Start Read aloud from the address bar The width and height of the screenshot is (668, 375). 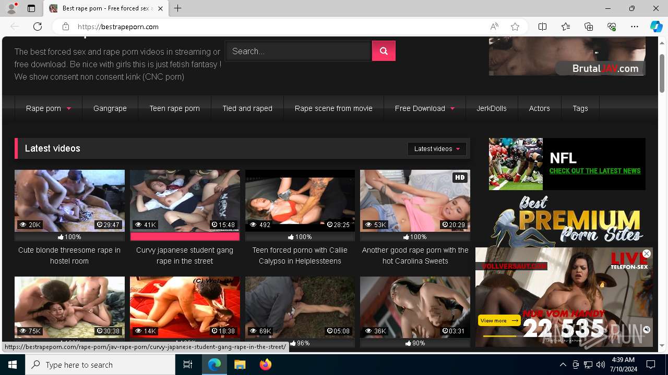[x=494, y=27]
